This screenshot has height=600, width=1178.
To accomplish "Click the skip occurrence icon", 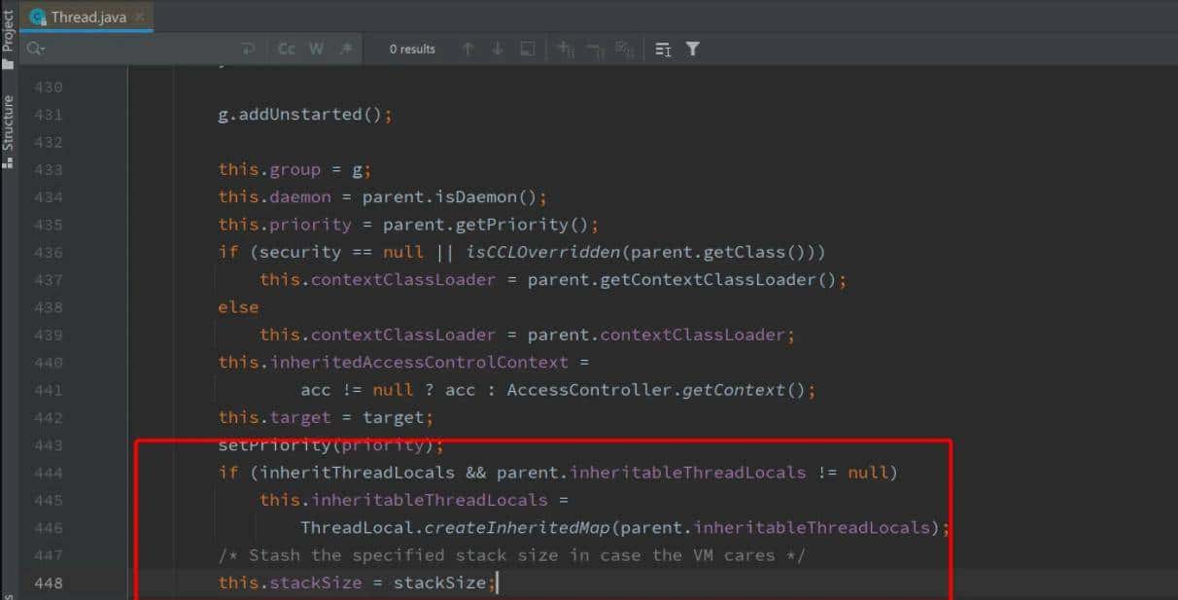I will pyautogui.click(x=594, y=49).
